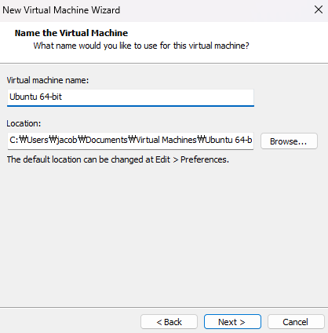This screenshot has height=333, width=328.
Task: Click the default location Edit > Preferences note
Action: [x=118, y=159]
